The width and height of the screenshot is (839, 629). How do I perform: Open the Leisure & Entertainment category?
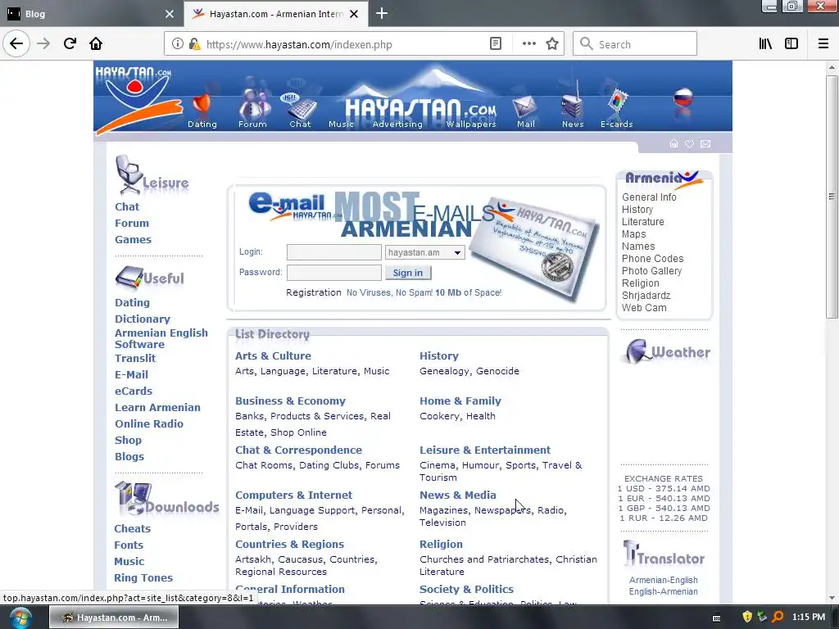coord(485,450)
